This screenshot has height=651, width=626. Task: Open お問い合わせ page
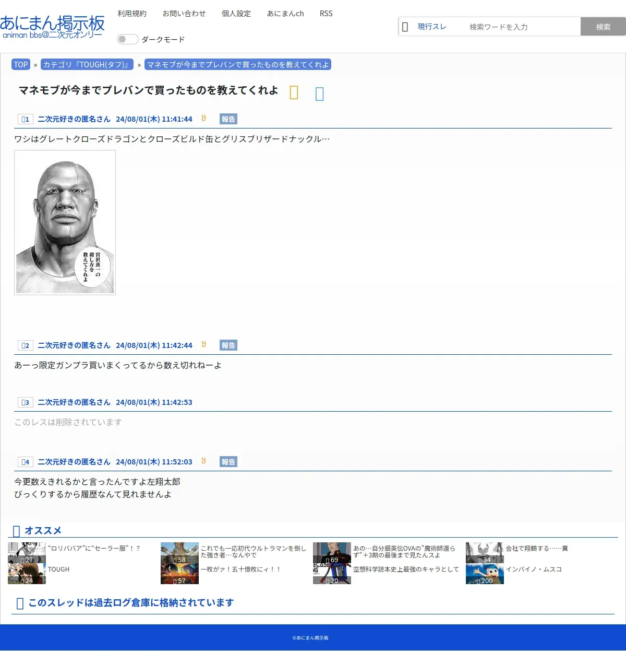[x=184, y=14]
